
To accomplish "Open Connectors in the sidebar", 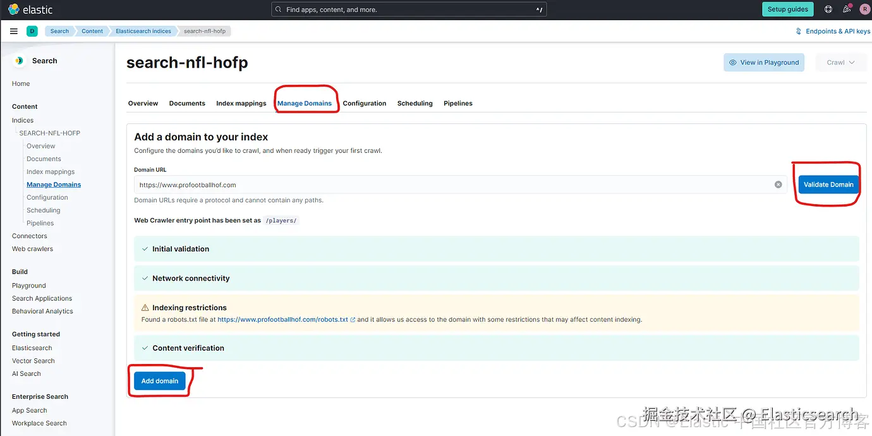I will [30, 236].
